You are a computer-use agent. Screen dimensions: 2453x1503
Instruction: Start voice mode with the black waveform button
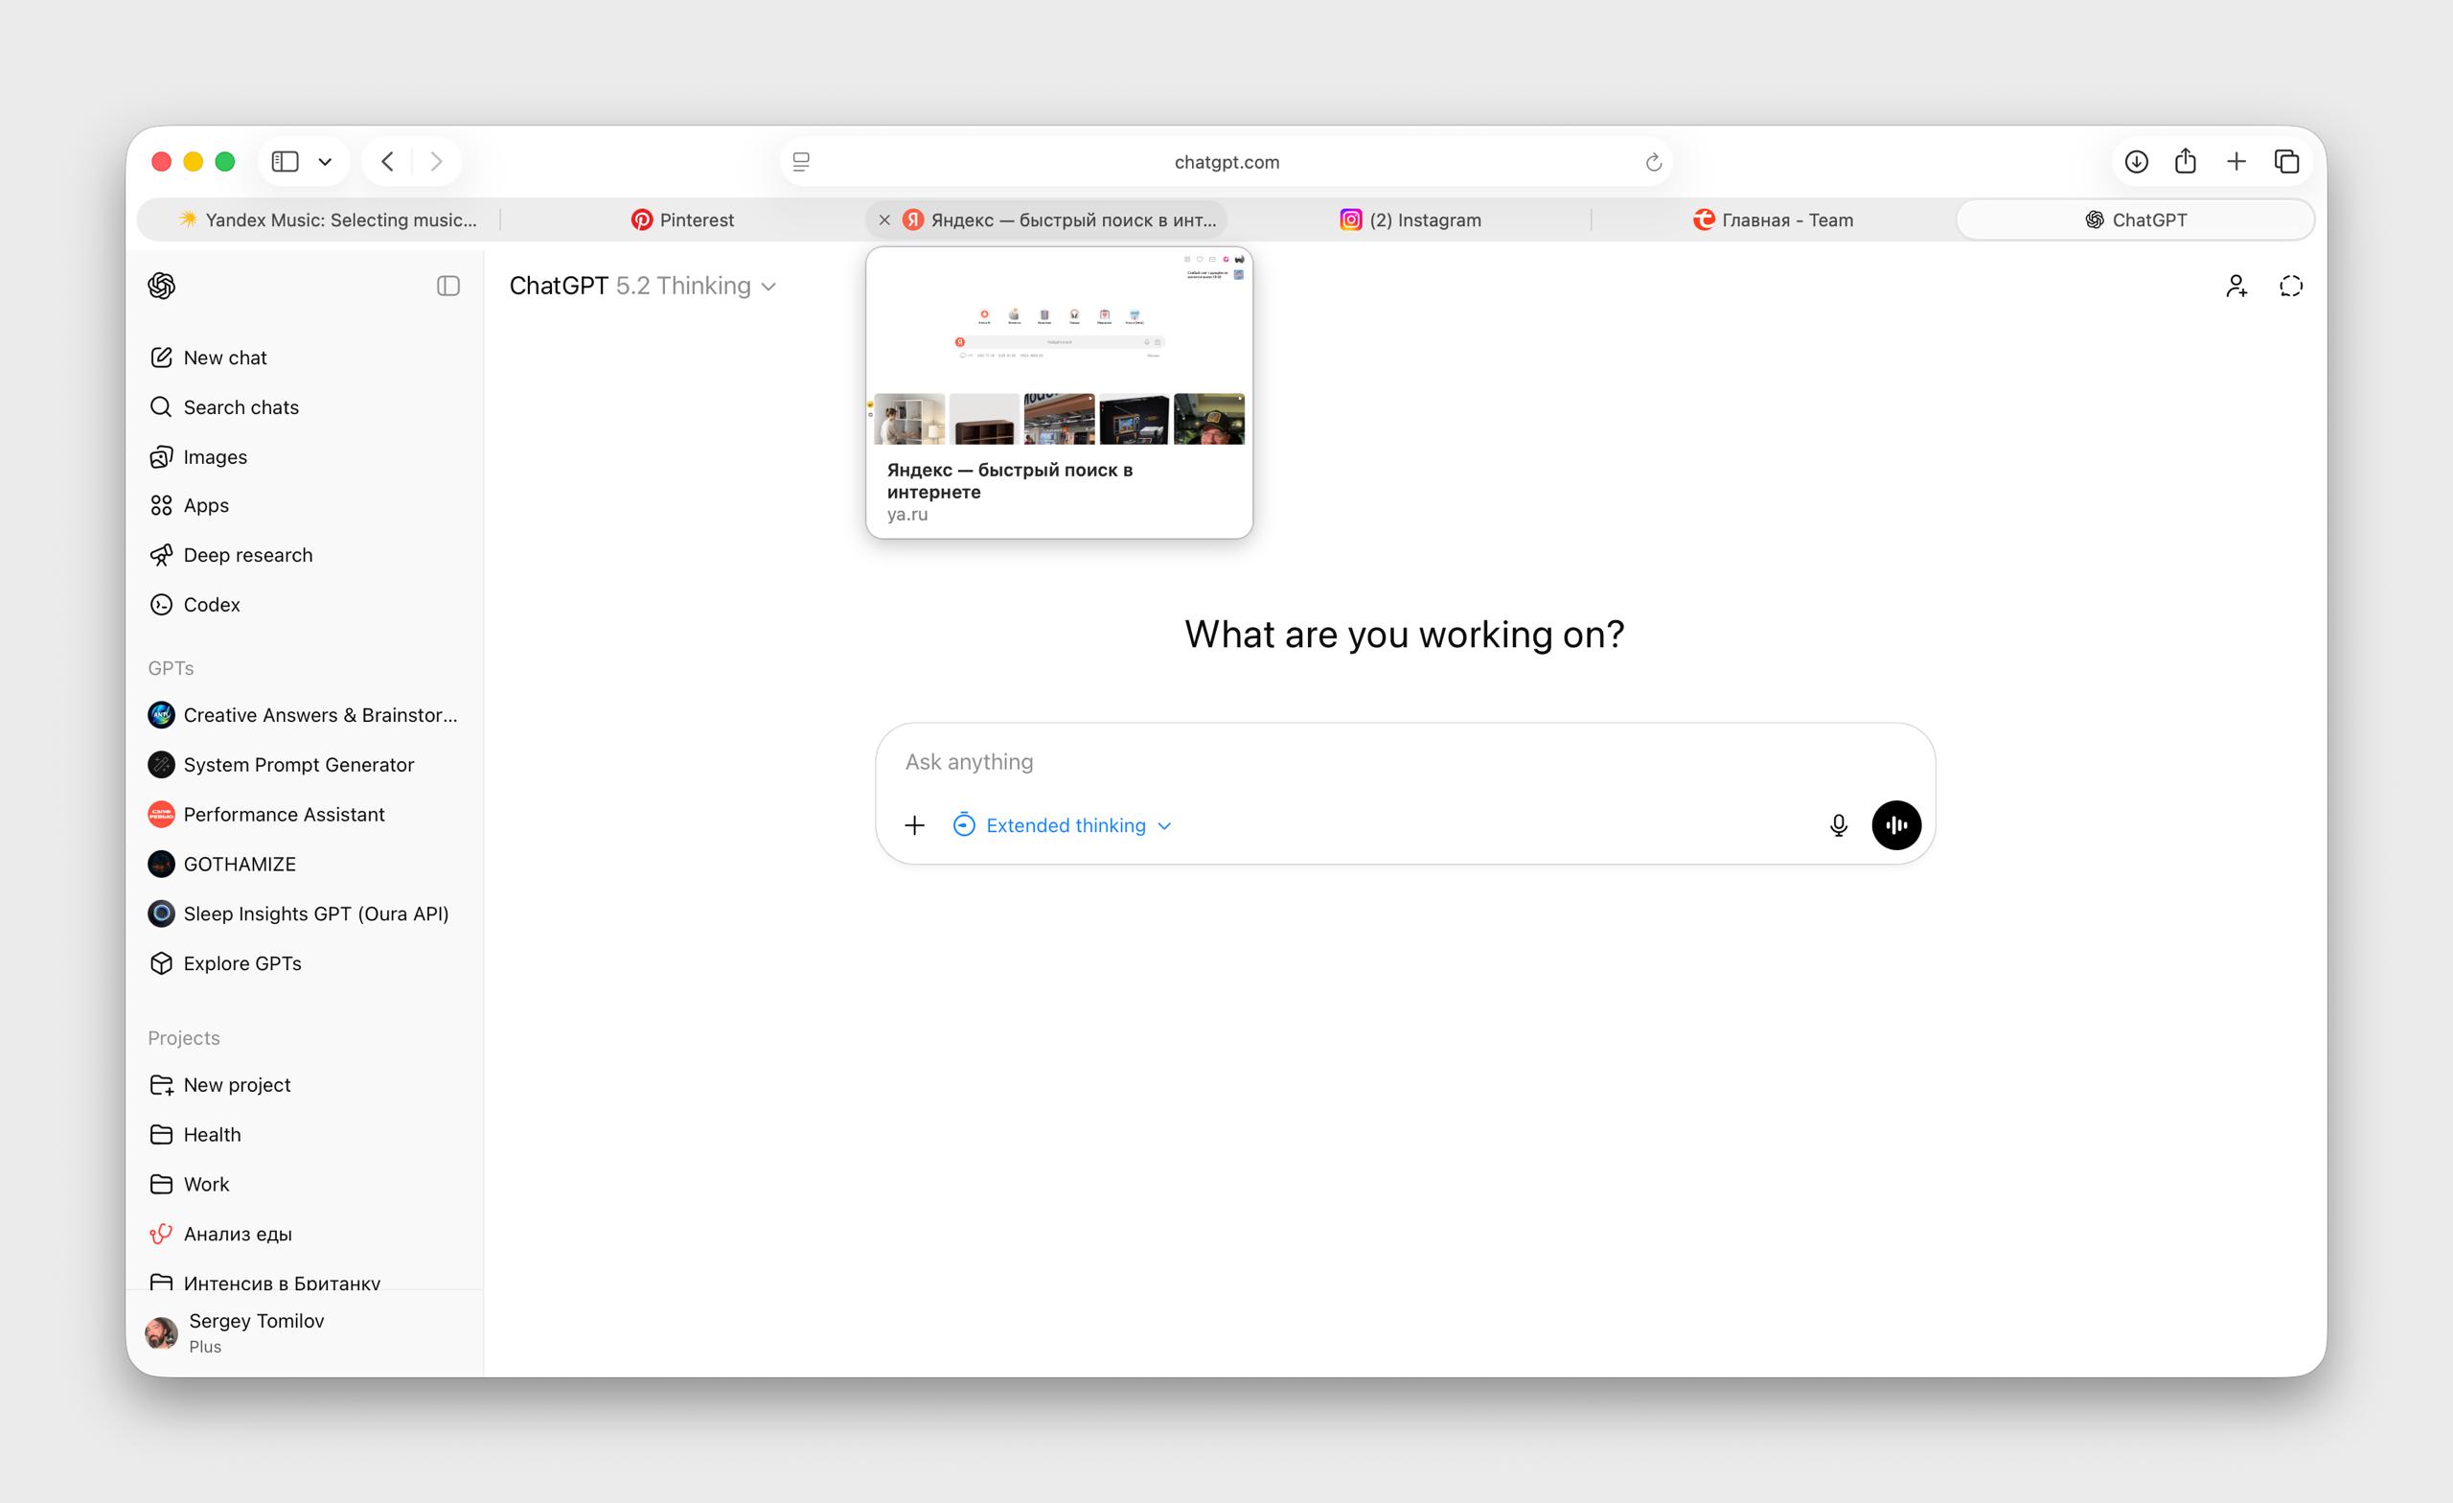[1896, 825]
